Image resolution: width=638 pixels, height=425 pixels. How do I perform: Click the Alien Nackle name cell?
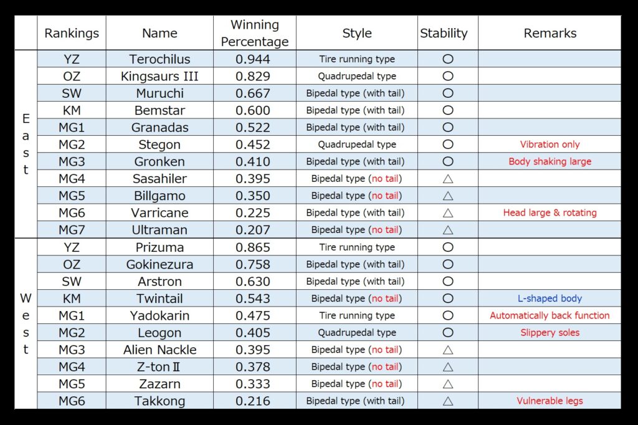pyautogui.click(x=159, y=350)
